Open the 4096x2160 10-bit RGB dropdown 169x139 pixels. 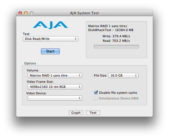pos(55,87)
